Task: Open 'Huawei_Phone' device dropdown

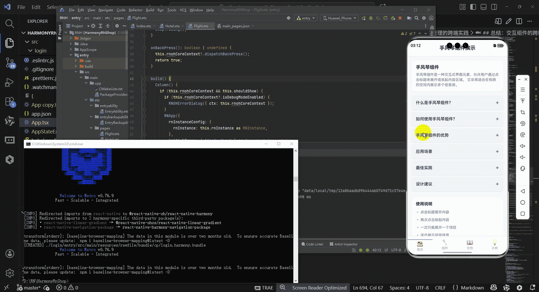Action: click(x=340, y=18)
